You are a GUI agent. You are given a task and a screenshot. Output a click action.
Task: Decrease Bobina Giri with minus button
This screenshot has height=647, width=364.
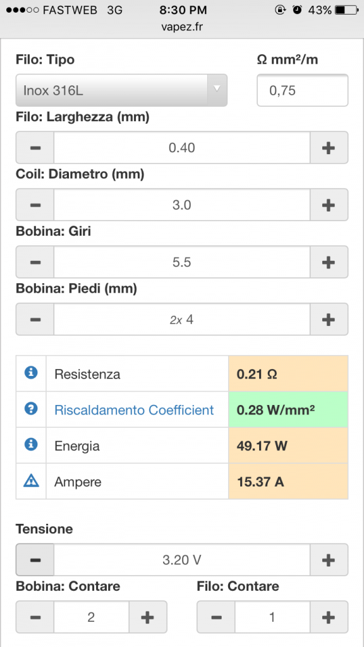pyautogui.click(x=35, y=262)
